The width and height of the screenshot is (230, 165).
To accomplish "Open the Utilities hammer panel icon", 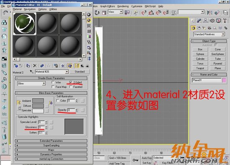I will [x=225, y=21].
